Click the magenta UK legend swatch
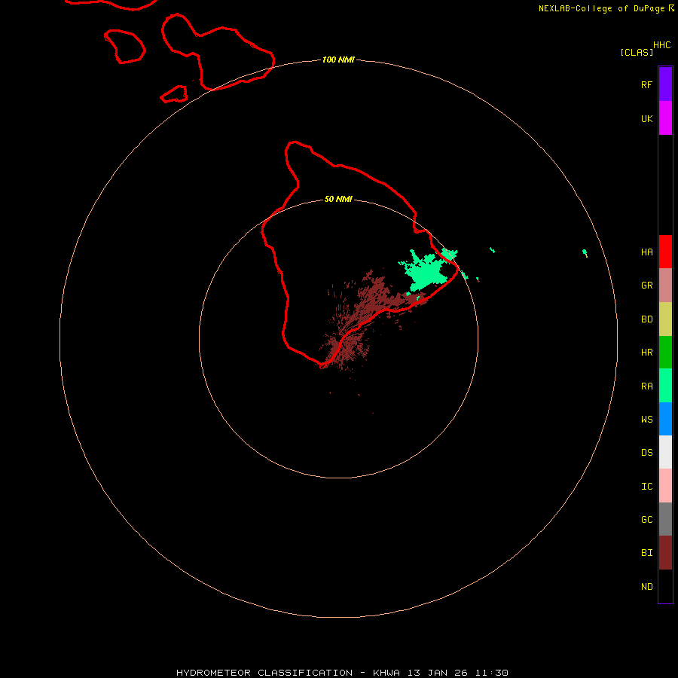The image size is (678, 678). pos(665,118)
